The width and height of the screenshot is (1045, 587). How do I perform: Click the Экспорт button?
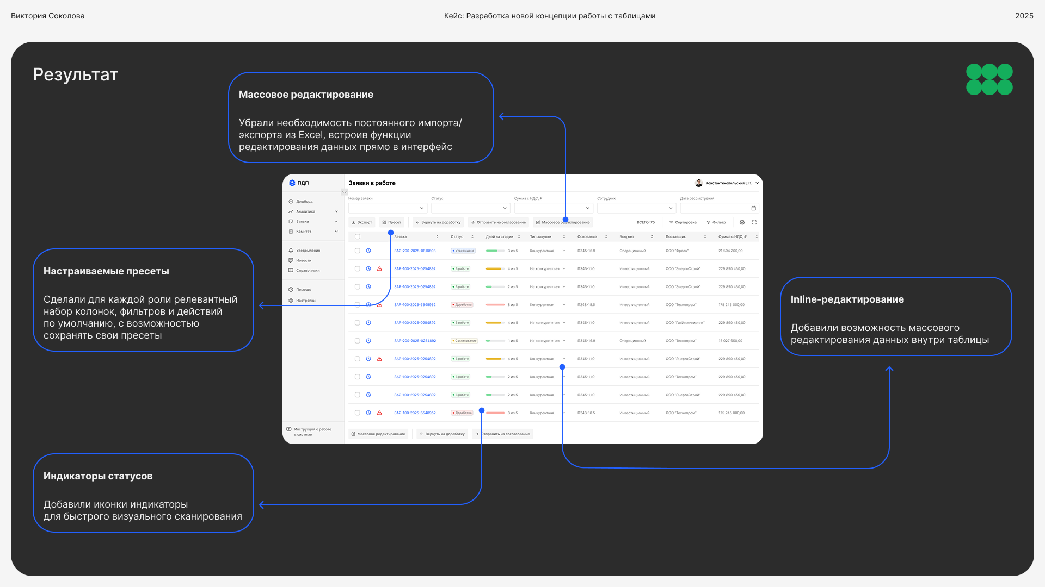point(362,222)
